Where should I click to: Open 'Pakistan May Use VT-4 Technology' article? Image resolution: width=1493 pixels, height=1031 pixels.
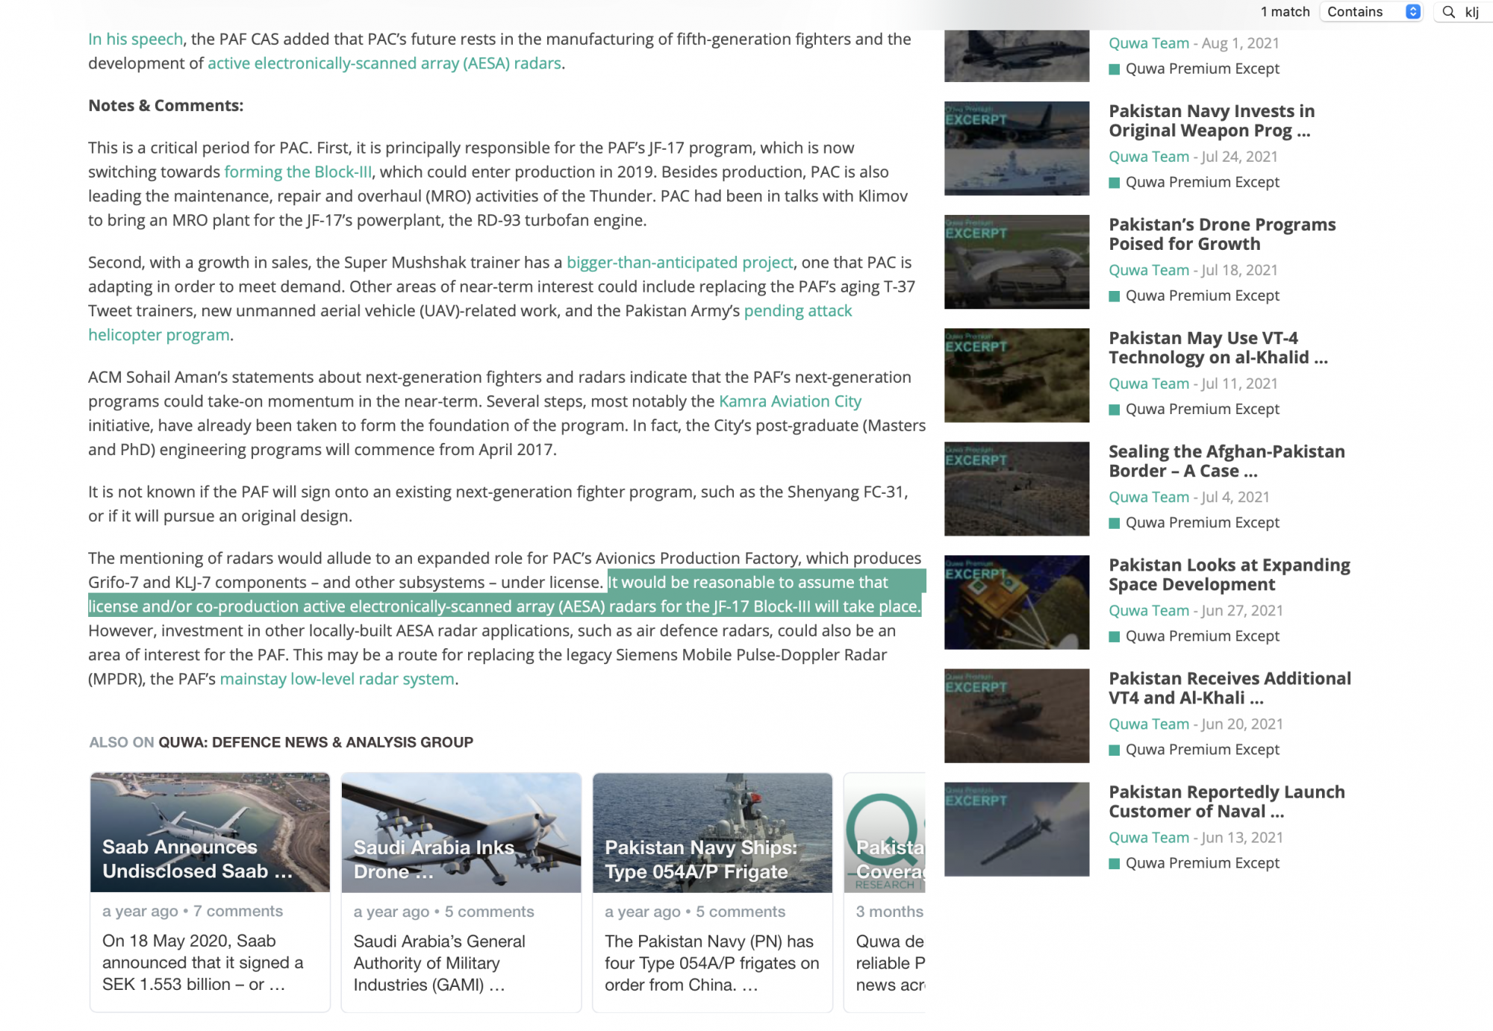1218,348
